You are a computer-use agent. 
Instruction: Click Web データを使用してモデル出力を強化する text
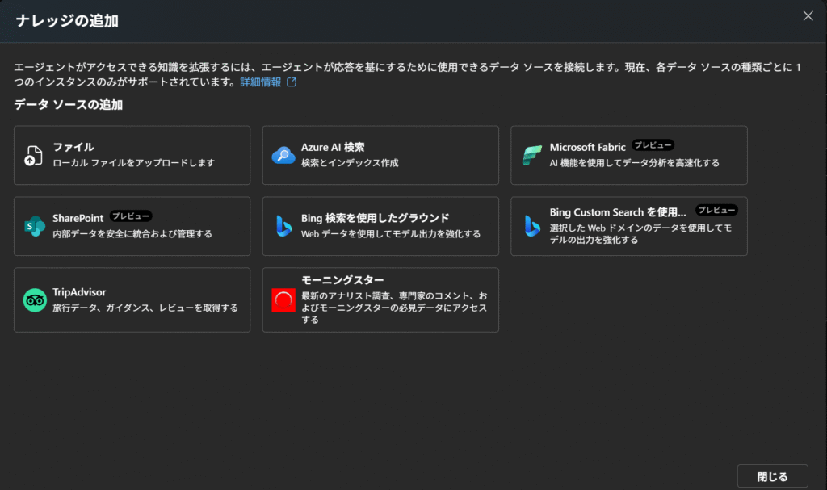391,233
